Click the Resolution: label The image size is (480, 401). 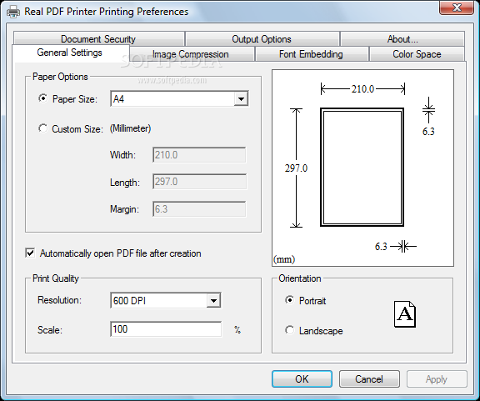(x=60, y=300)
